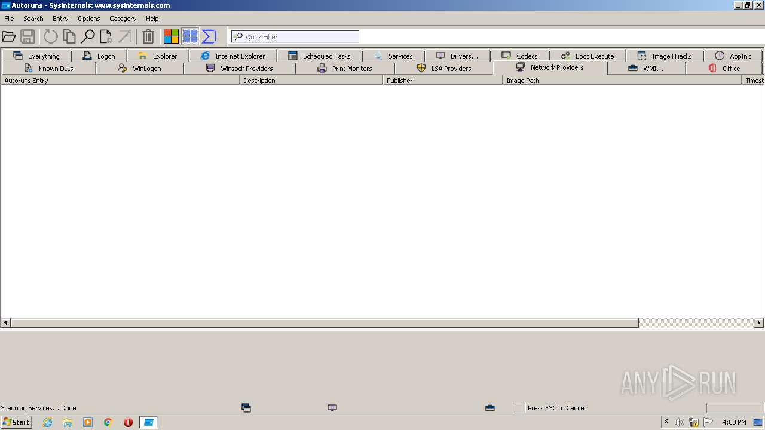Image resolution: width=765 pixels, height=430 pixels.
Task: Open the Category menu
Action: pyautogui.click(x=123, y=19)
